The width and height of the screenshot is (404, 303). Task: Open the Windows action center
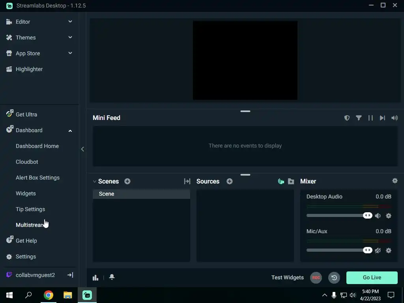[x=391, y=295]
